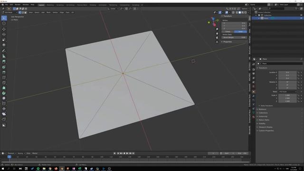Jump to the end frame button
The width and height of the screenshot is (304, 171).
[133, 153]
